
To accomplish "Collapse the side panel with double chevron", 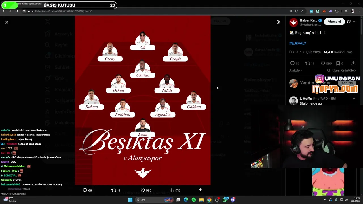I will [x=279, y=22].
